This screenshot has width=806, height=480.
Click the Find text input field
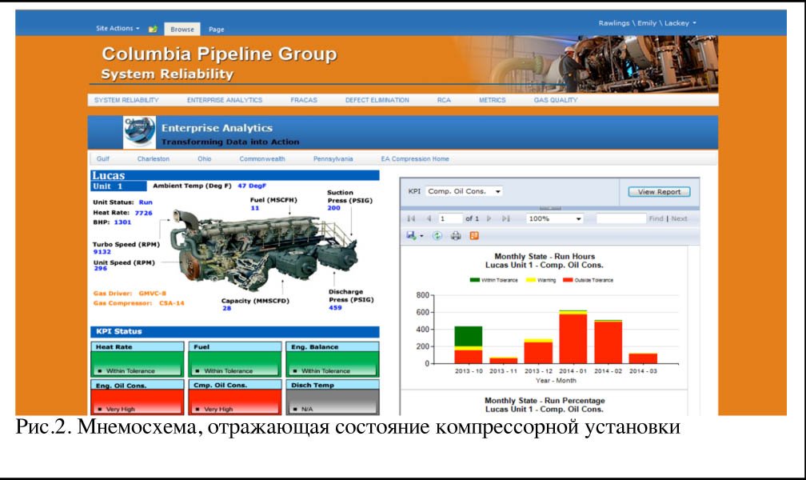tap(620, 218)
